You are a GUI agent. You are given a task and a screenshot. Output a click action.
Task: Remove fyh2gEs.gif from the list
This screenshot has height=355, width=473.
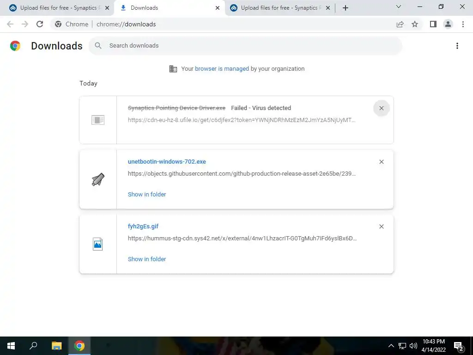click(381, 226)
